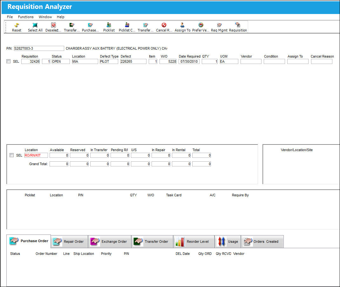Open the Help menu
The width and height of the screenshot is (340, 287).
tap(60, 17)
